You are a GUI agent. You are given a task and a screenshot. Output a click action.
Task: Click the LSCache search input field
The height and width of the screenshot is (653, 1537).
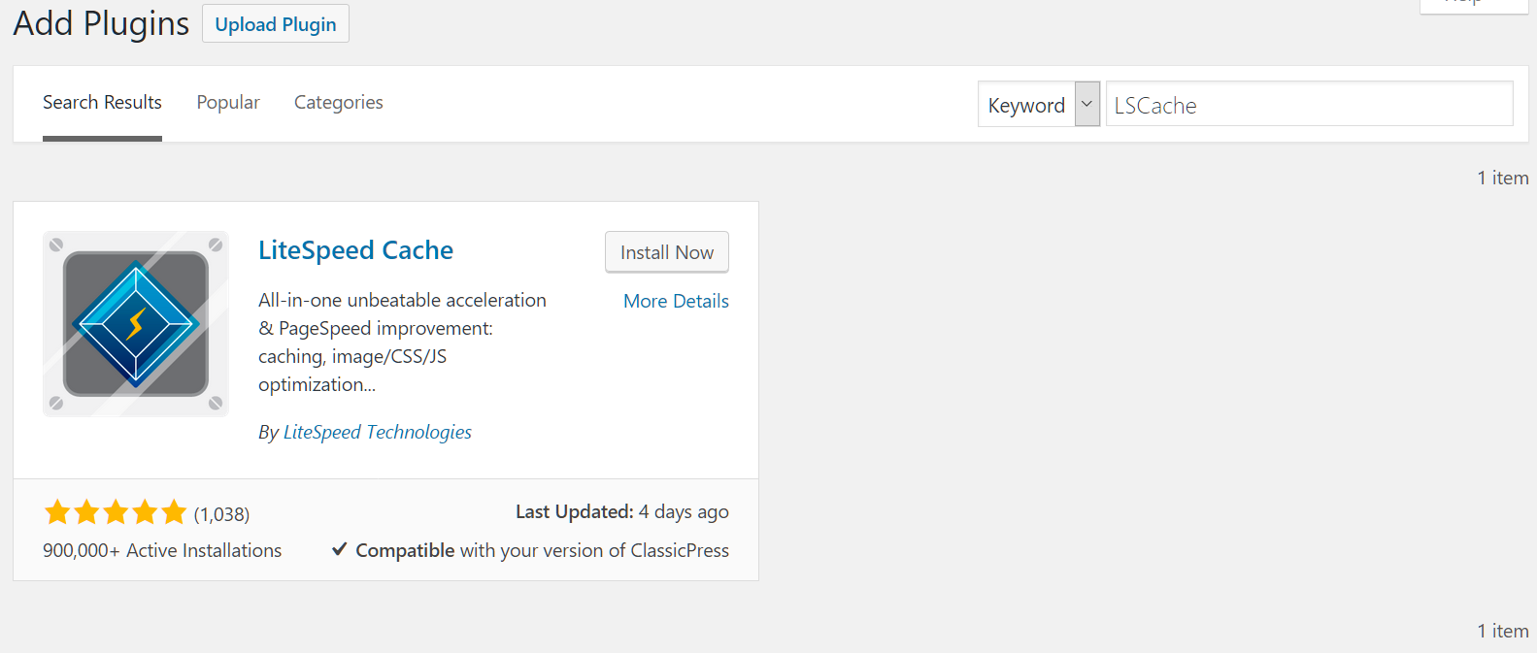(1309, 104)
